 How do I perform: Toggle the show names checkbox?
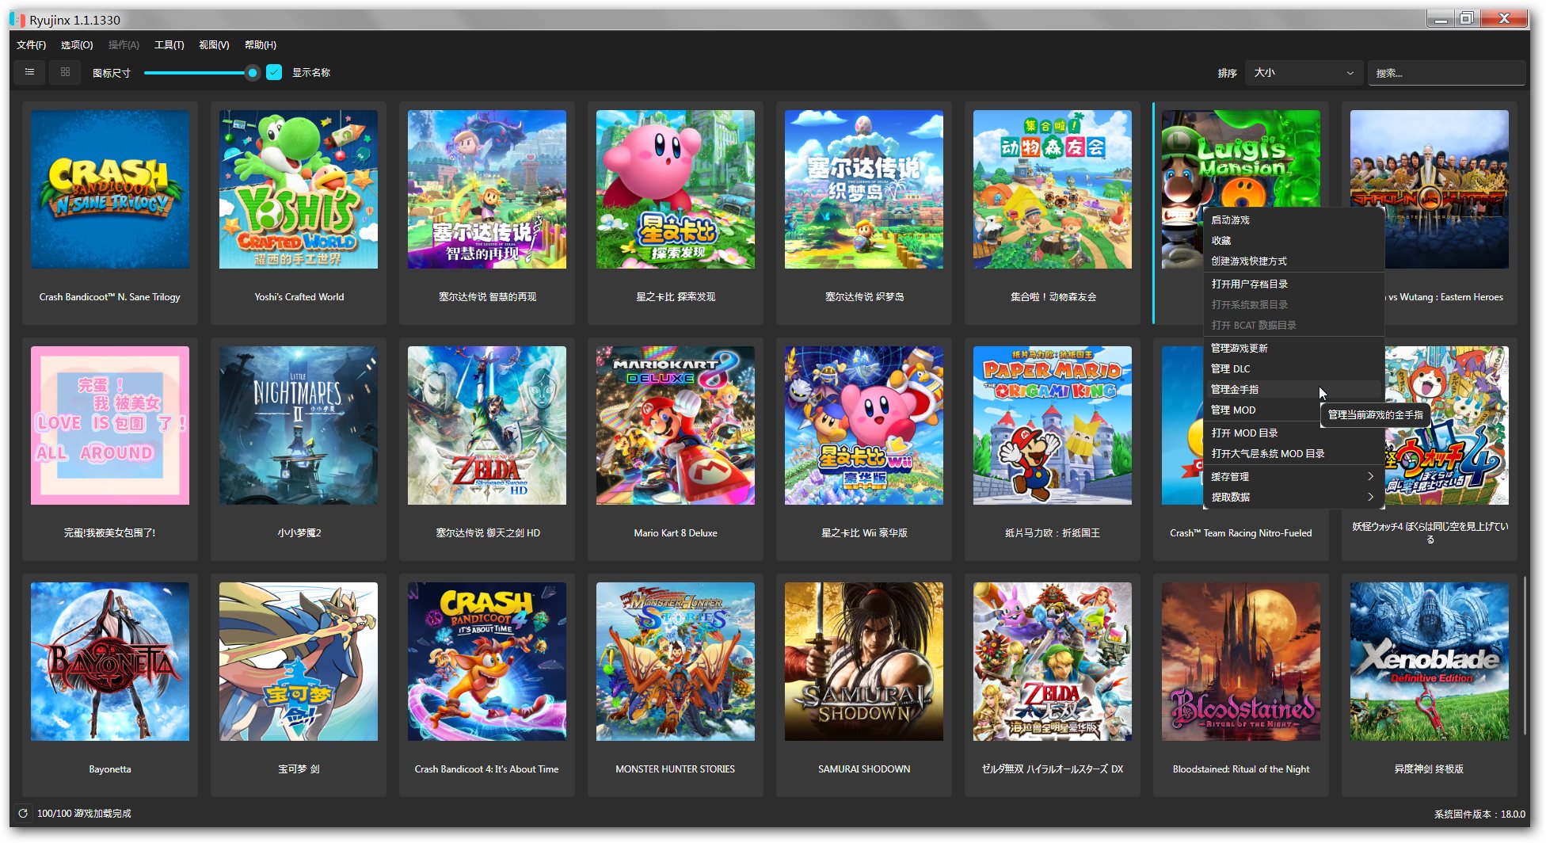(274, 72)
